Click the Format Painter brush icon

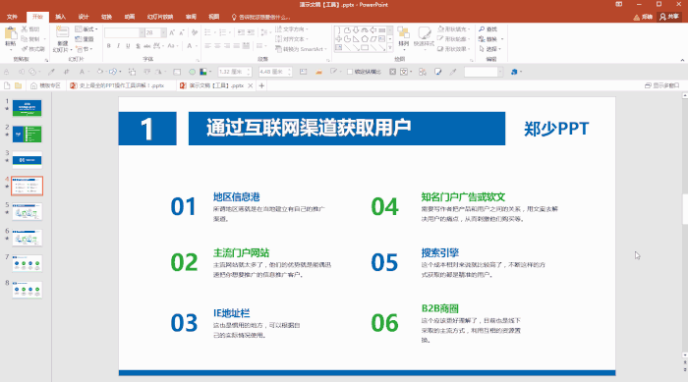tap(25, 49)
